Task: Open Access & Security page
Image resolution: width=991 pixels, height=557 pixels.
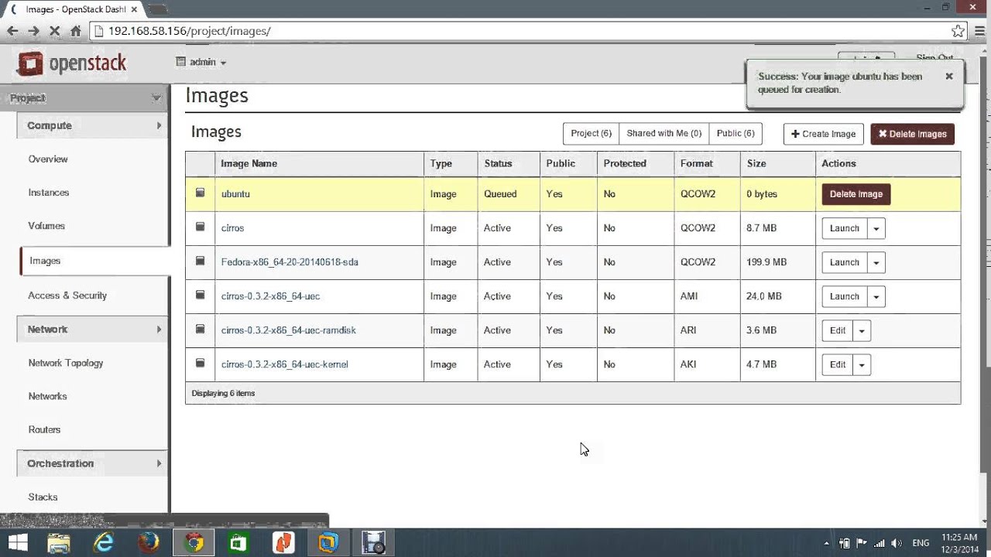Action: [x=67, y=296]
